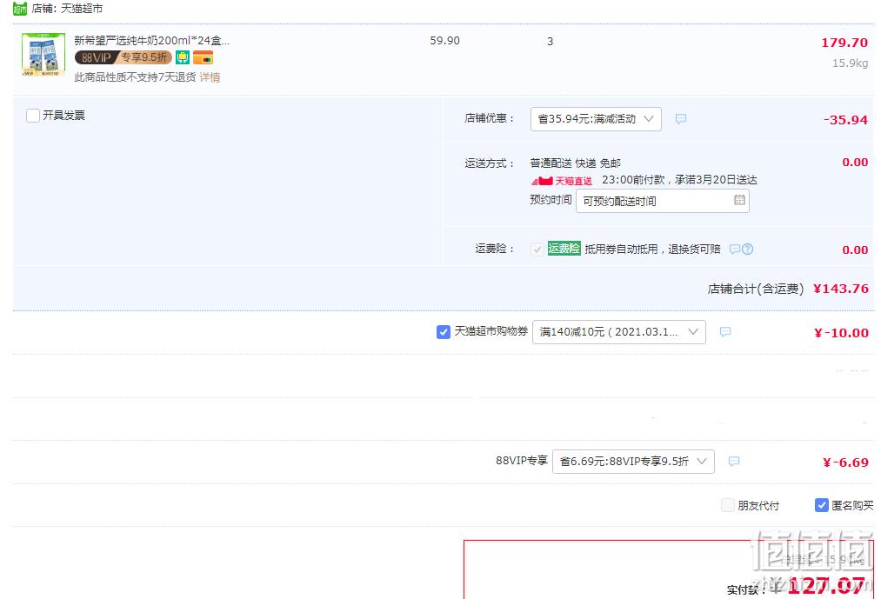This screenshot has height=599, width=881.
Task: Click the 0.00 amount in the 运费险 row
Action: tap(855, 250)
